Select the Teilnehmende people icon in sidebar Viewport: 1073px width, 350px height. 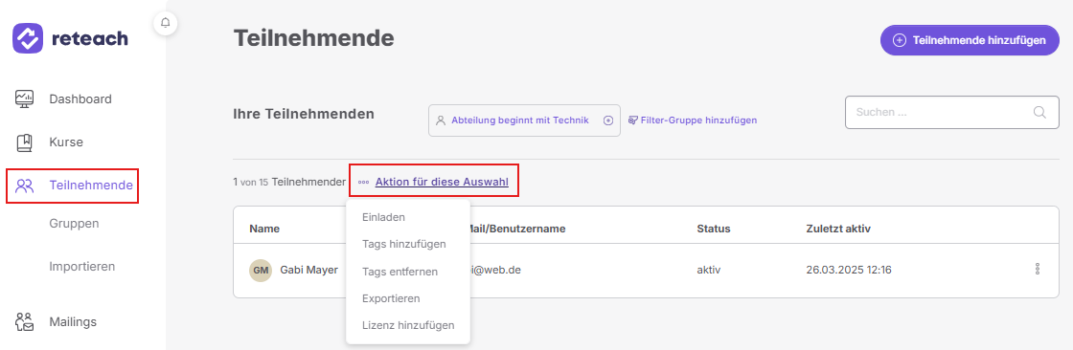[x=25, y=186]
